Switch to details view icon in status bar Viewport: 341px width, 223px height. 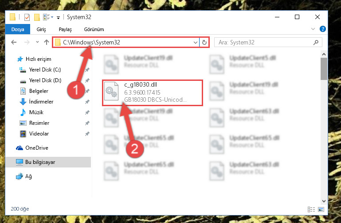(x=311, y=210)
